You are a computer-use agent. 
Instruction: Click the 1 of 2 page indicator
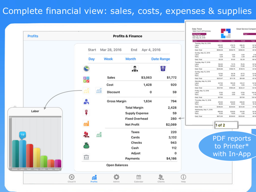pos(226,125)
